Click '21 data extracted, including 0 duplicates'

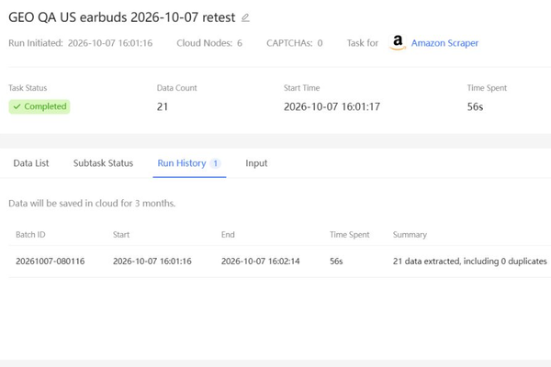pos(470,261)
